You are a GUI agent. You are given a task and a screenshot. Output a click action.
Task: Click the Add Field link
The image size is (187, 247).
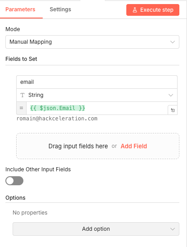[x=134, y=146]
